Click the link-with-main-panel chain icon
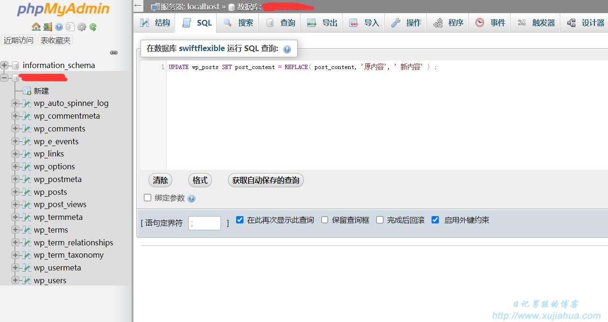Screen dimensions: 608x322 click(x=114, y=52)
